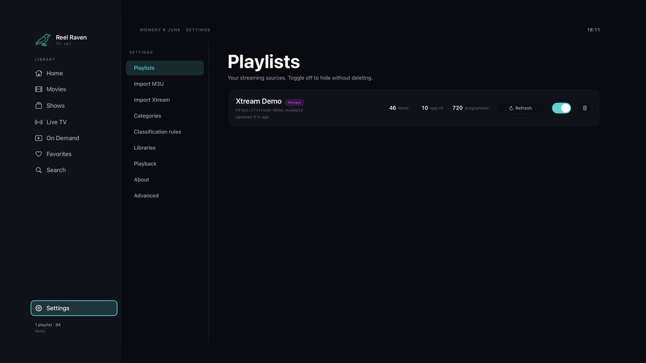This screenshot has height=363, width=646.
Task: Click the Shows stack icon
Action: 39,105
